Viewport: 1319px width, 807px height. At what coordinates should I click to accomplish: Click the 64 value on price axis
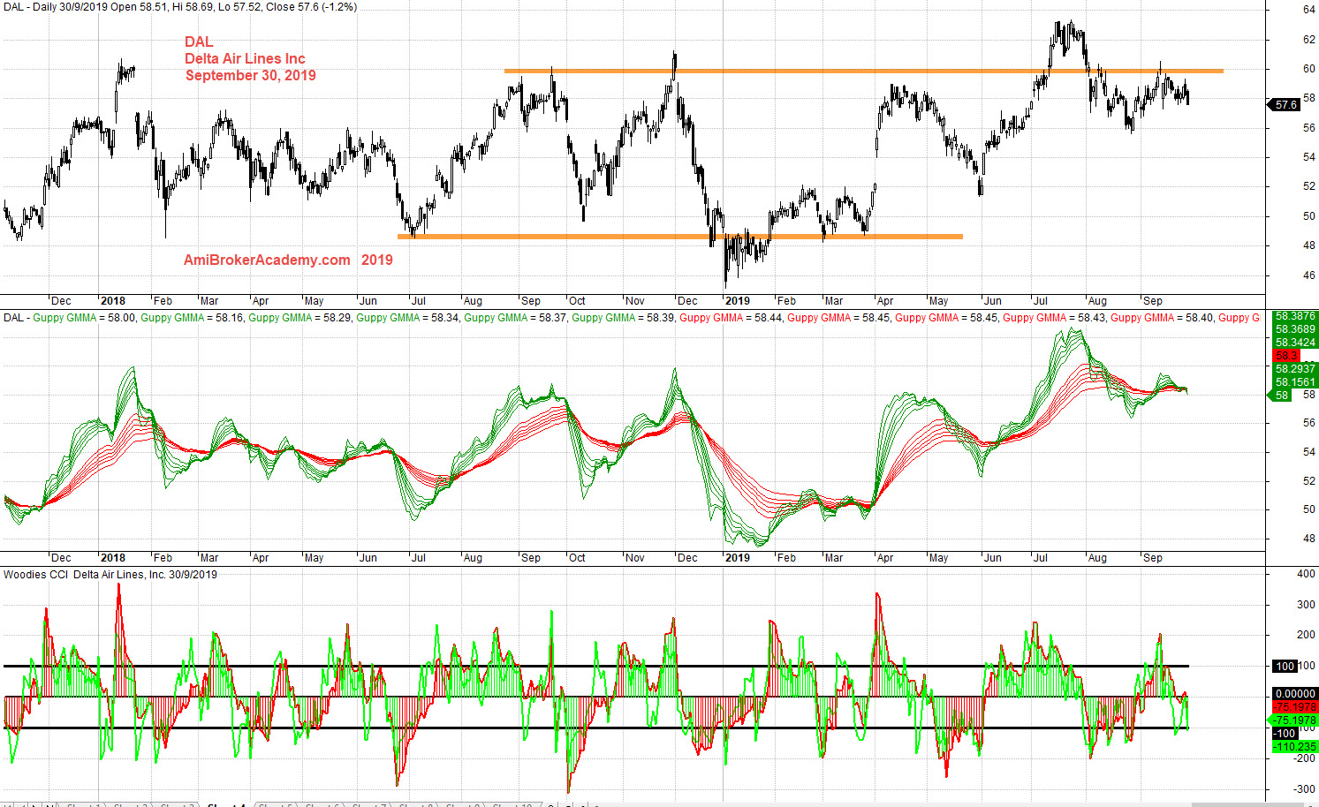point(1308,10)
